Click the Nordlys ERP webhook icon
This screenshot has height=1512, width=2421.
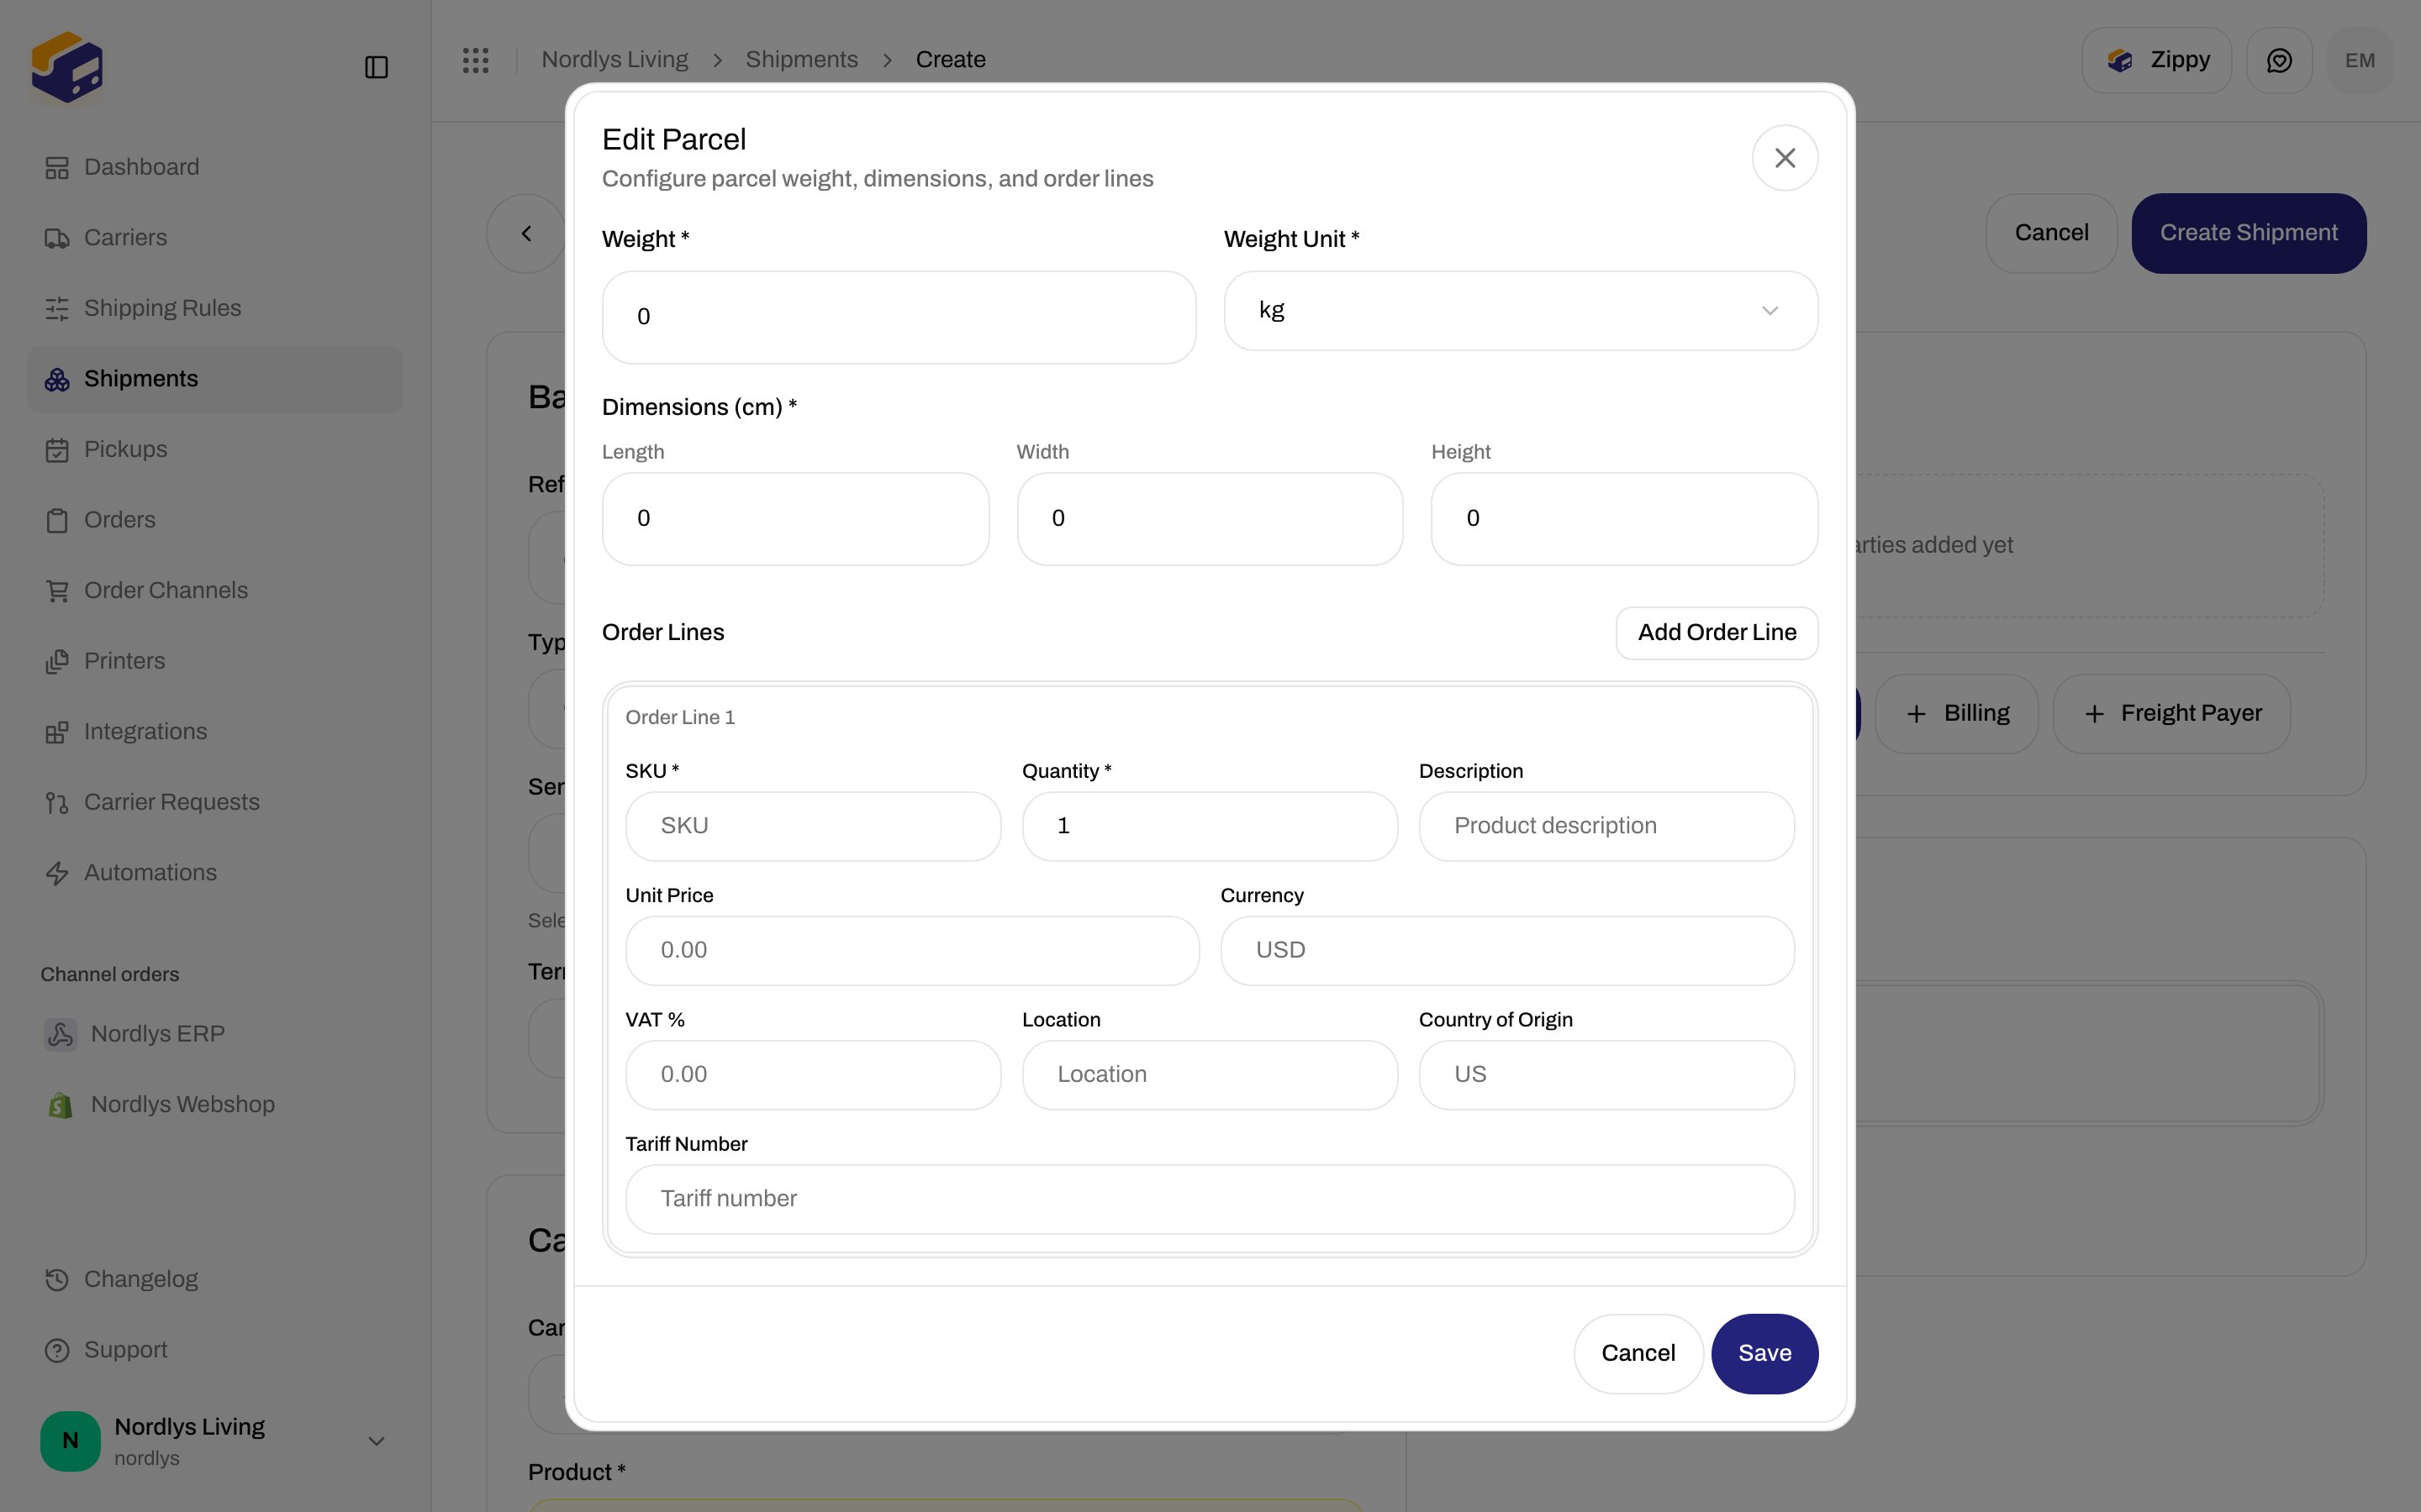click(x=60, y=1034)
